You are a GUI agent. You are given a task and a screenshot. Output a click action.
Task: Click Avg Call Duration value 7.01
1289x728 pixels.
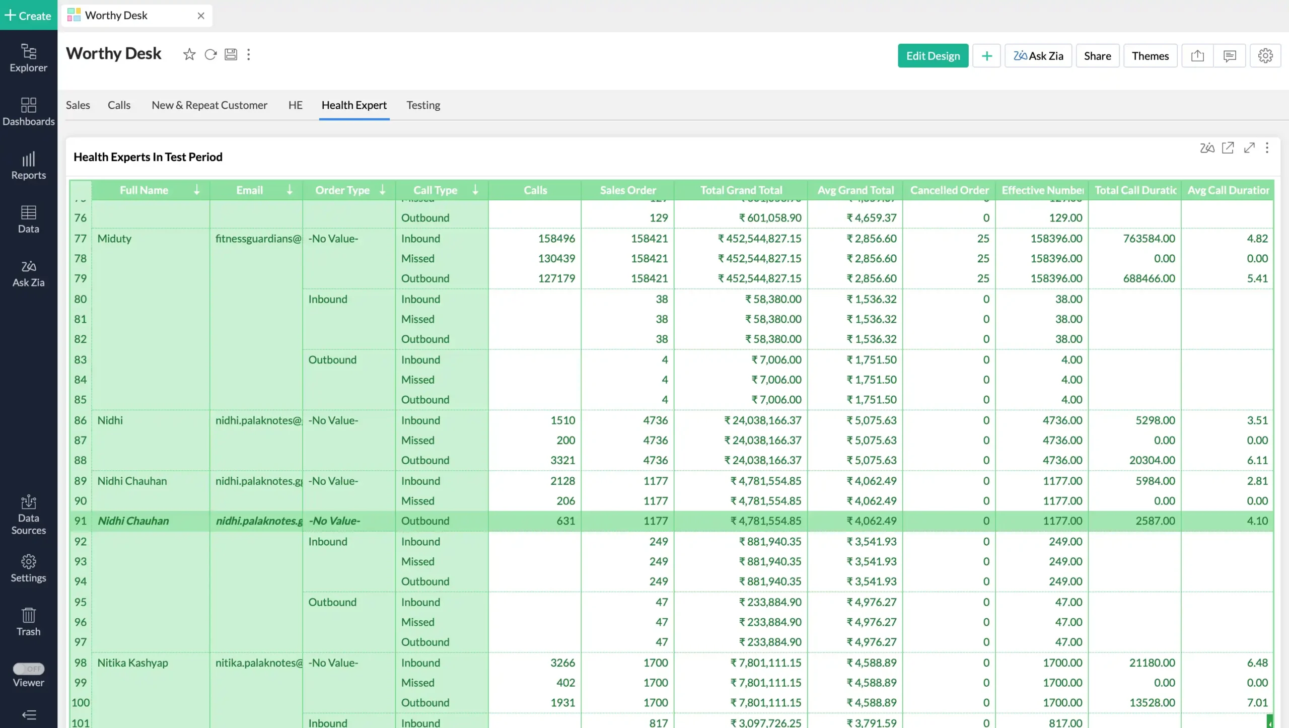point(1257,702)
